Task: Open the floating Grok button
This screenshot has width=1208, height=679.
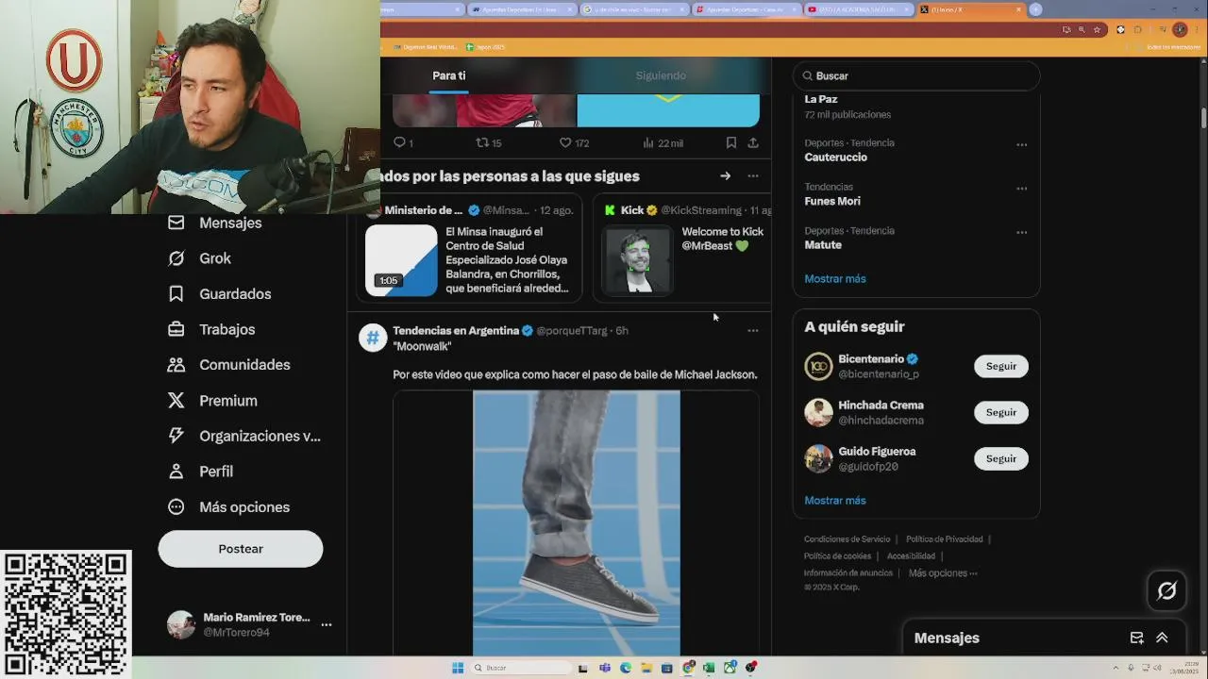Action: pyautogui.click(x=1166, y=590)
